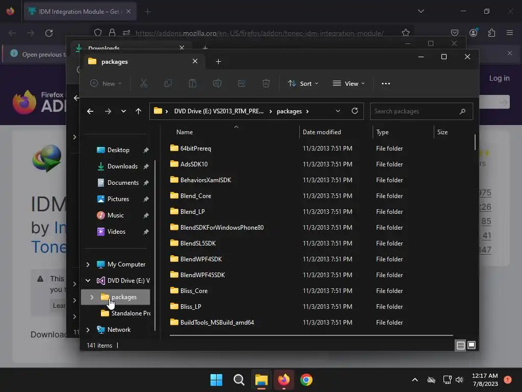Switch to IDM Integration Module Firefox tab
Screen dimensions: 522x392
coord(80,11)
